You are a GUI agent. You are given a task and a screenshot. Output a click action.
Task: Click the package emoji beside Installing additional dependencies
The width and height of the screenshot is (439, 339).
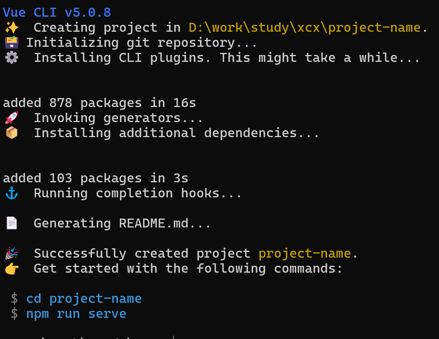12,133
